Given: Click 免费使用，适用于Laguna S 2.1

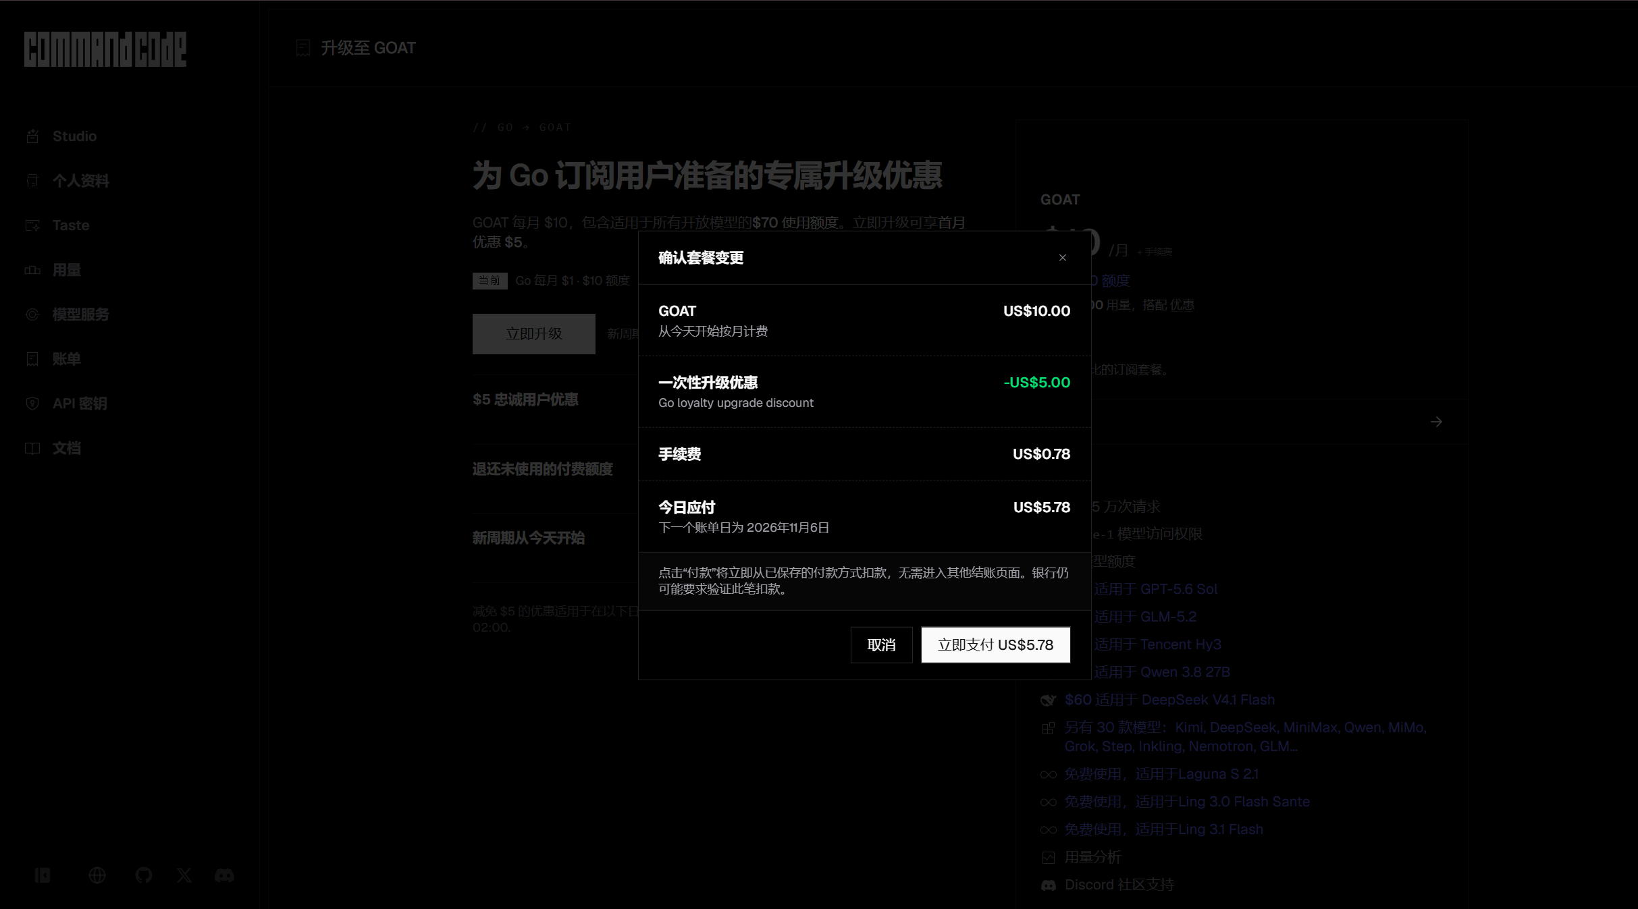Looking at the screenshot, I should (1161, 774).
